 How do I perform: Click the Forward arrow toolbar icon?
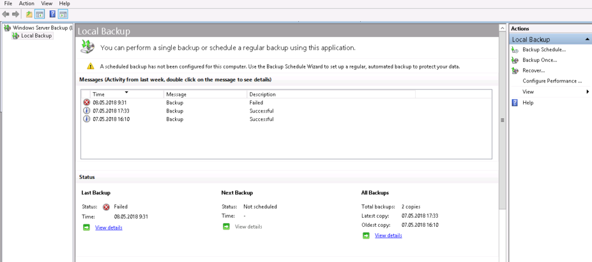[x=16, y=14]
